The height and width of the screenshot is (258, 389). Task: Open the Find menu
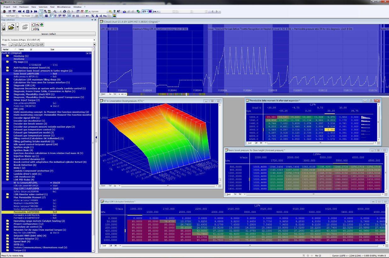[52, 7]
